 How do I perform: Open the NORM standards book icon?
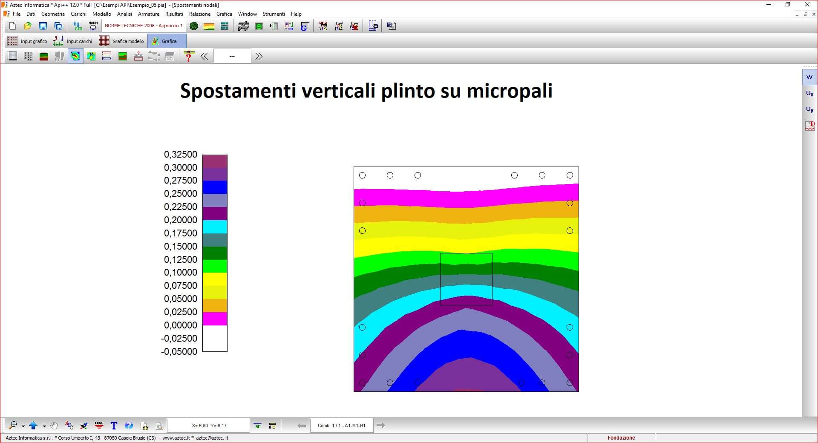[93, 26]
